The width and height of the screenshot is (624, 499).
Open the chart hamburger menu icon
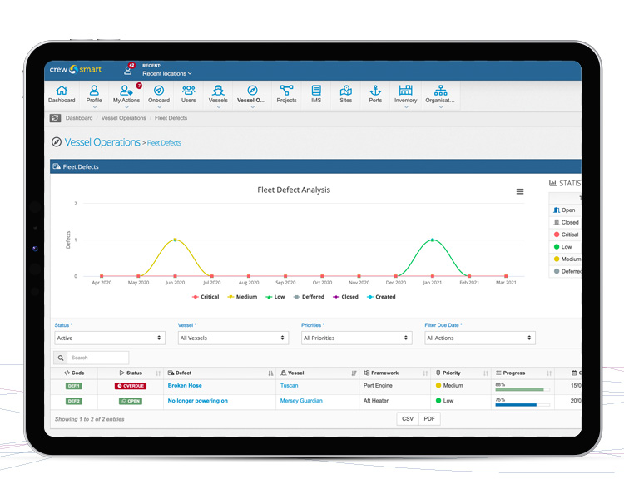click(520, 191)
